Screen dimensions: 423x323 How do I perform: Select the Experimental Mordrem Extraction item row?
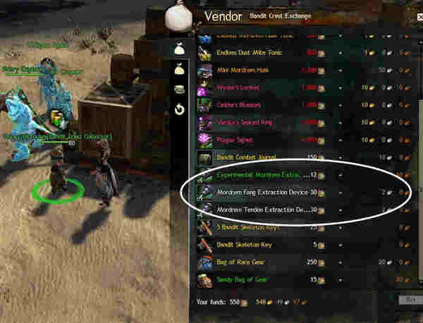[x=305, y=176]
